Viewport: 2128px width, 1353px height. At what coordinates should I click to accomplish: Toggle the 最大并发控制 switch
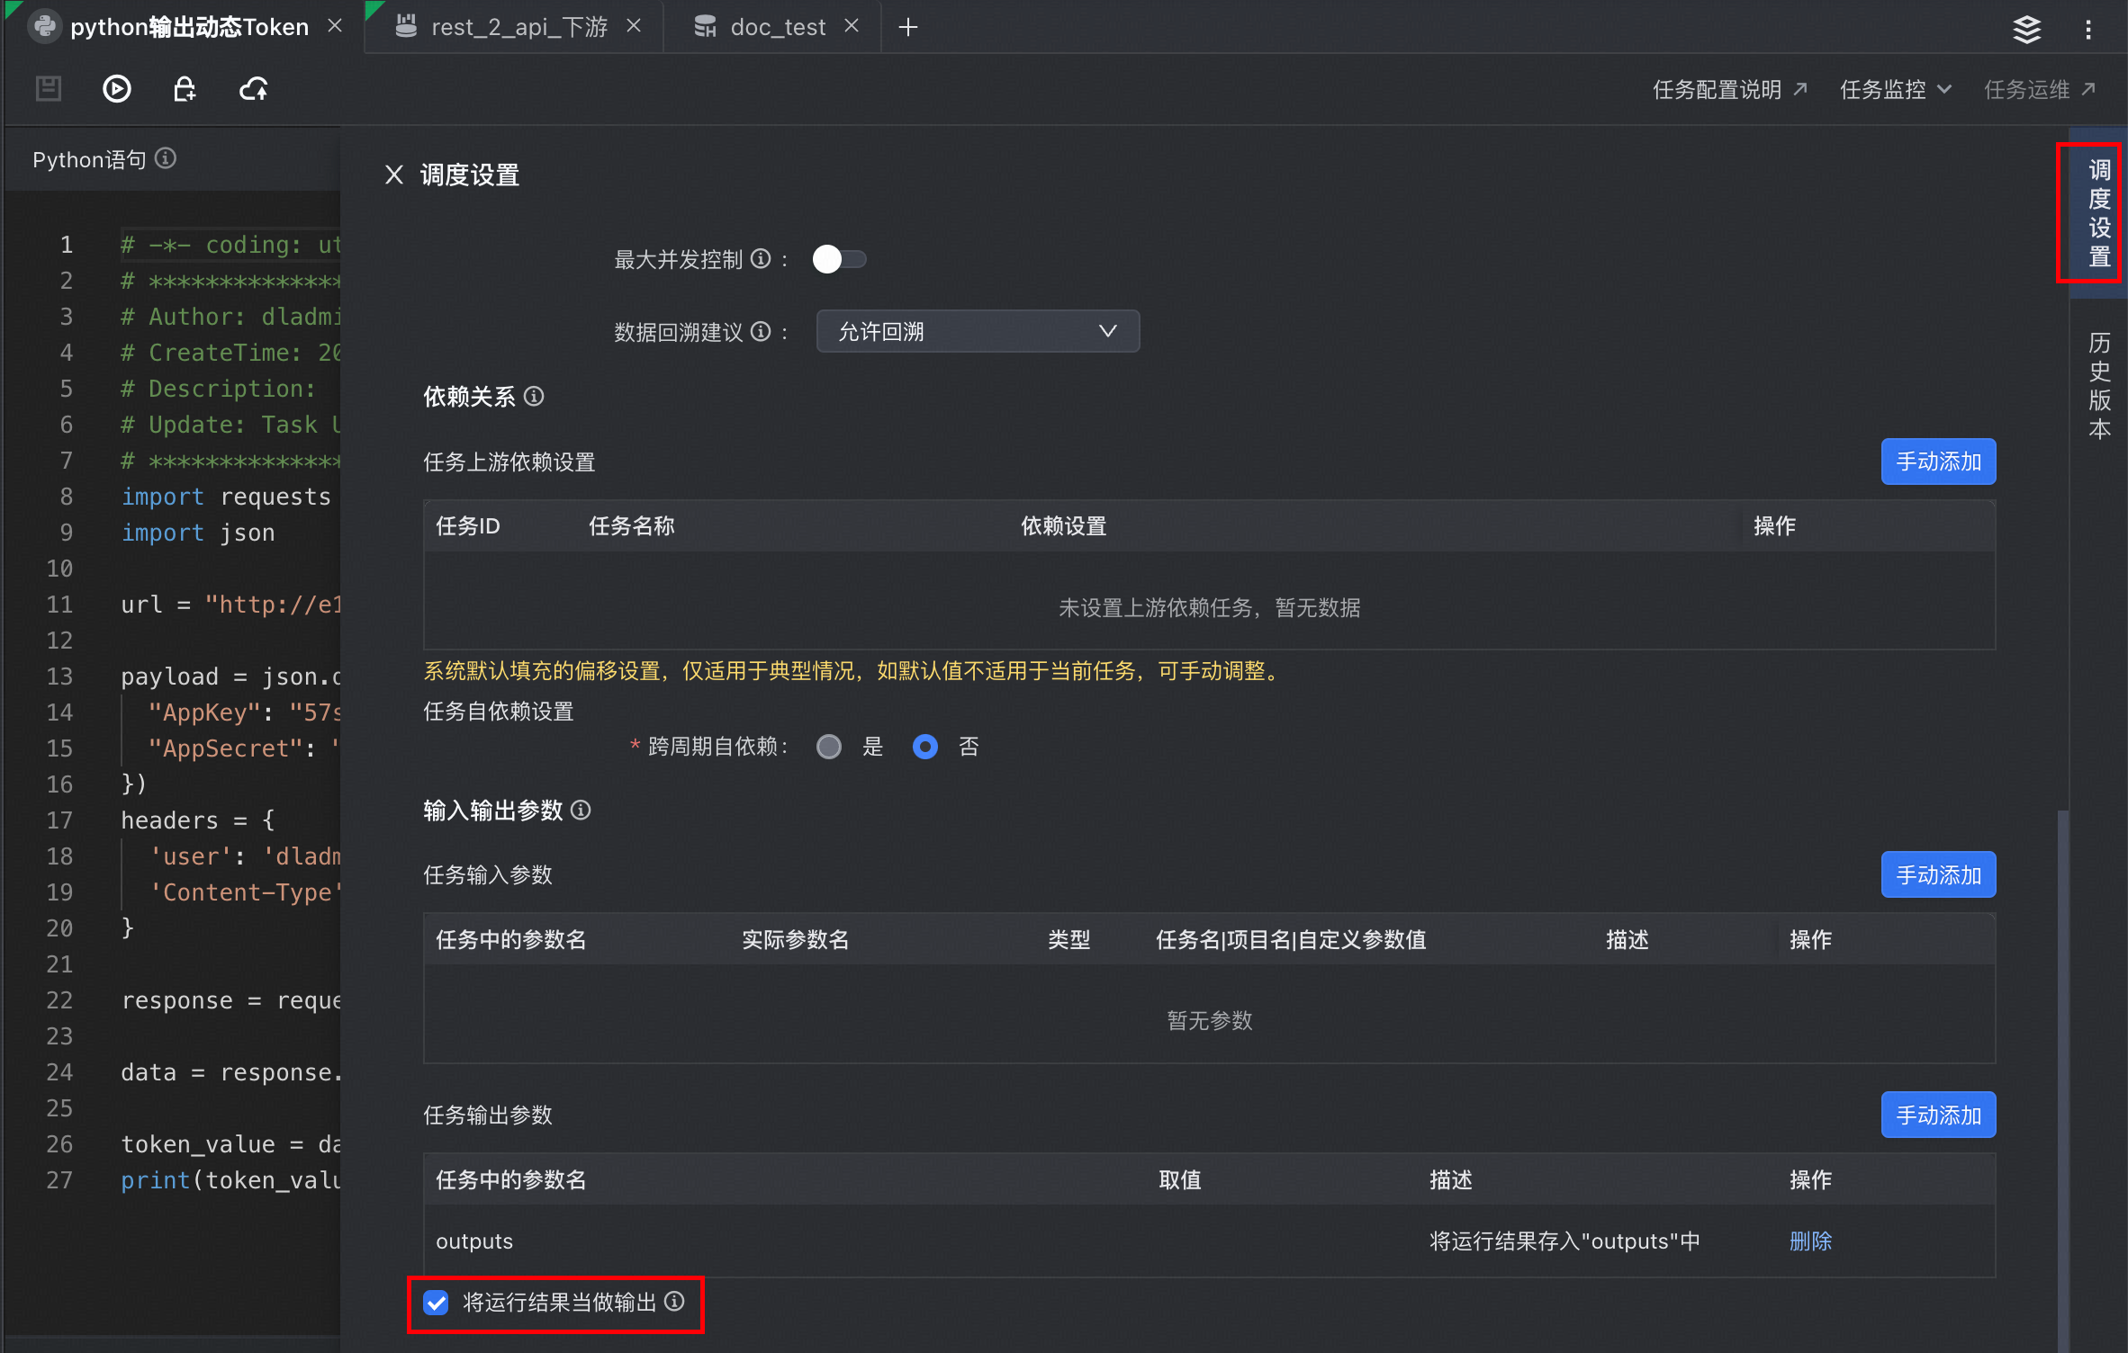coord(838,259)
